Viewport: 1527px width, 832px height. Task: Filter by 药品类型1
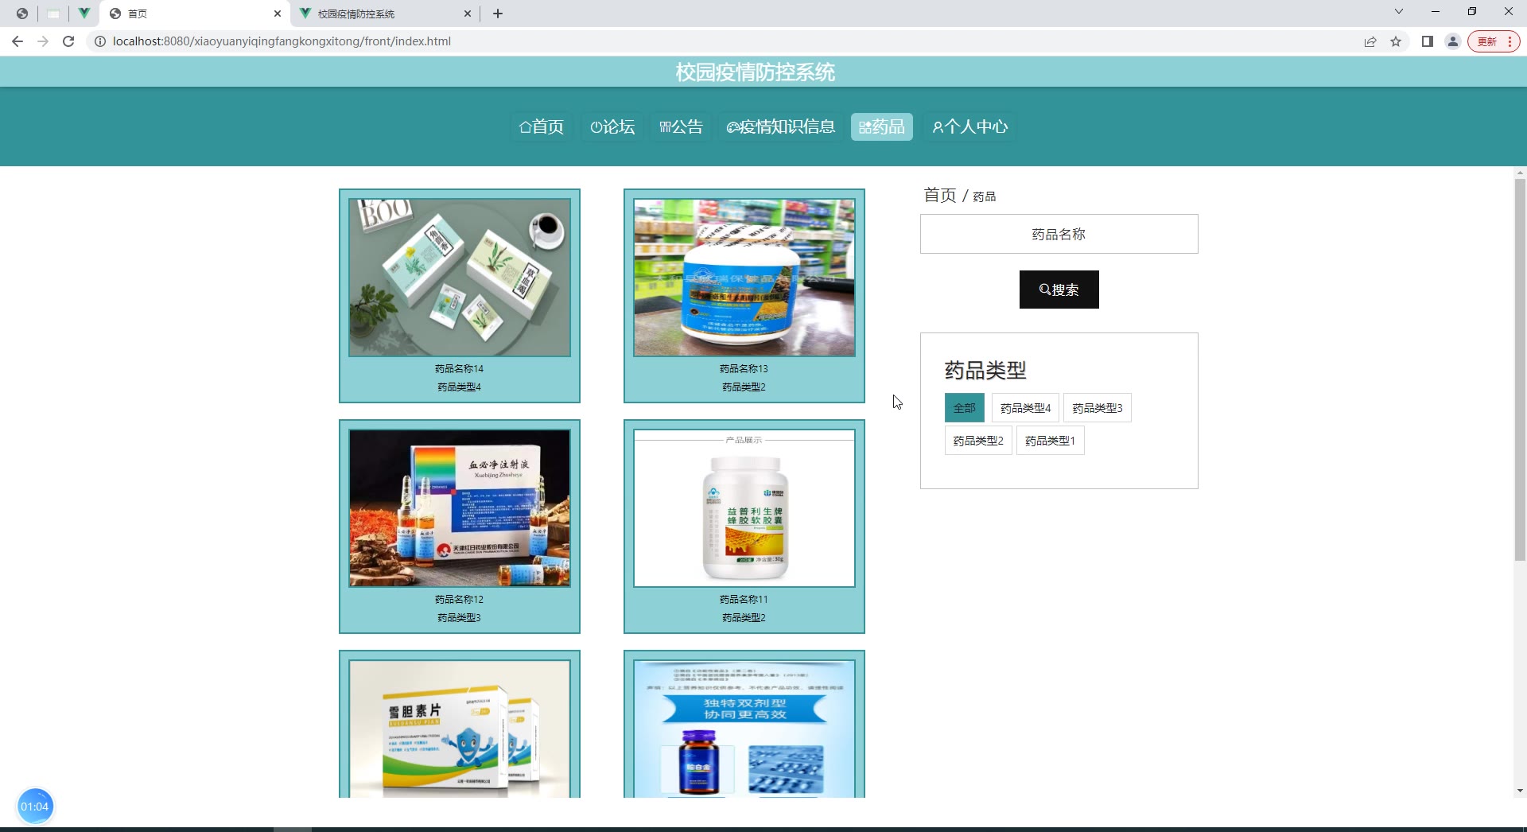tap(1050, 441)
